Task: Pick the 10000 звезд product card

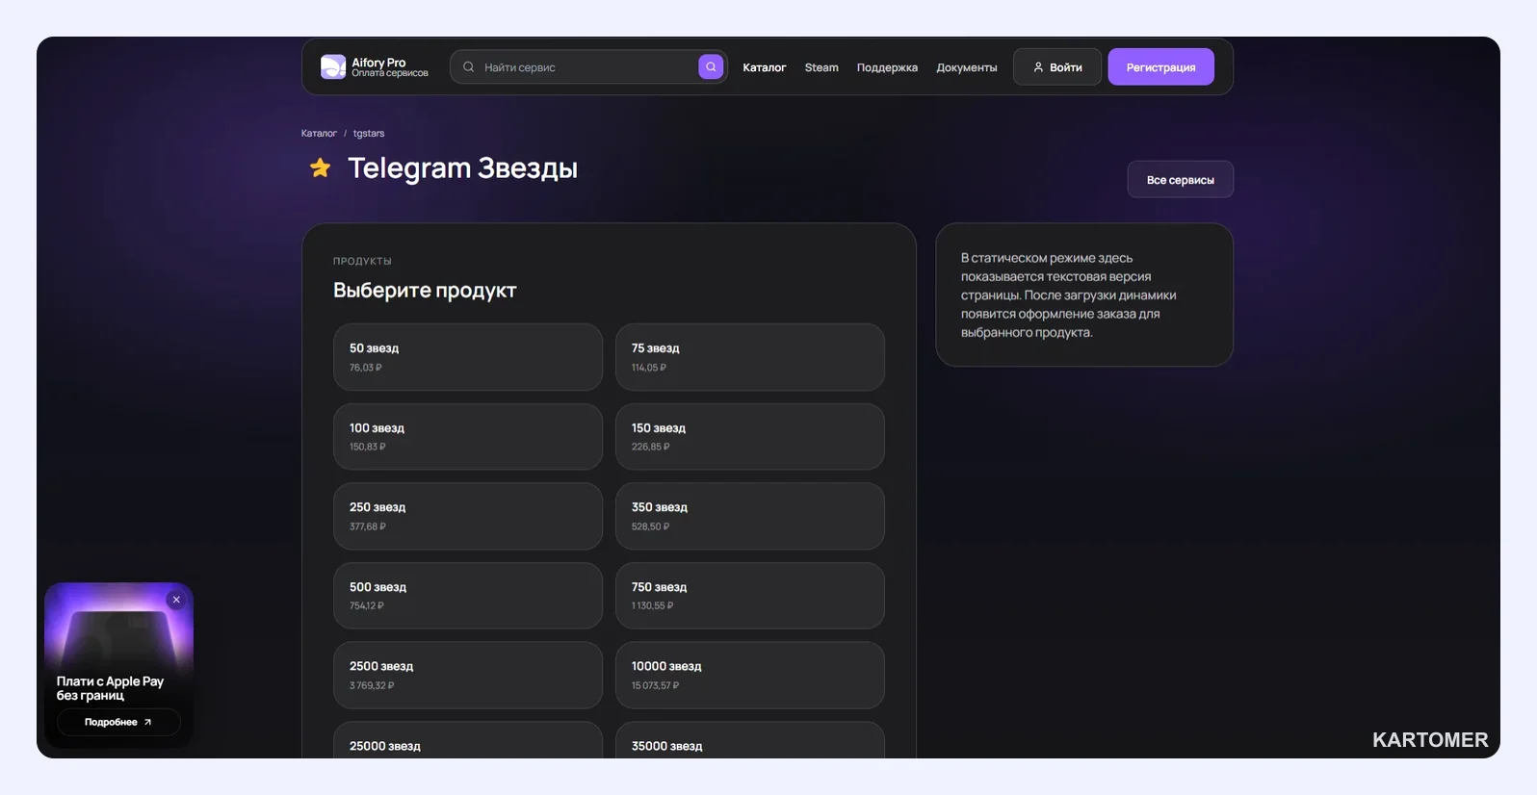Action: [x=750, y=675]
